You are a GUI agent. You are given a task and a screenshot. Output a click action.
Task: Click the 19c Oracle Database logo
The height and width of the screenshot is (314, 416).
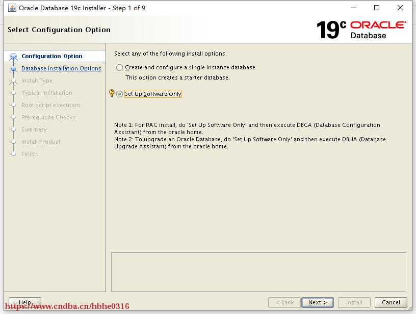(361, 30)
